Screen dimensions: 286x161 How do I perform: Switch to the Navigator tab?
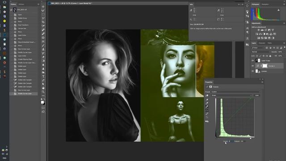(265, 4)
